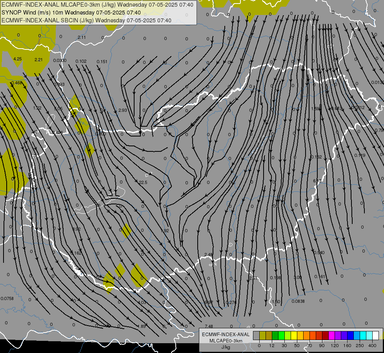Image resolution: width=384 pixels, height=353 pixels.
Task: Click the 0.468 grid value
Action: pyautogui.click(x=16, y=83)
